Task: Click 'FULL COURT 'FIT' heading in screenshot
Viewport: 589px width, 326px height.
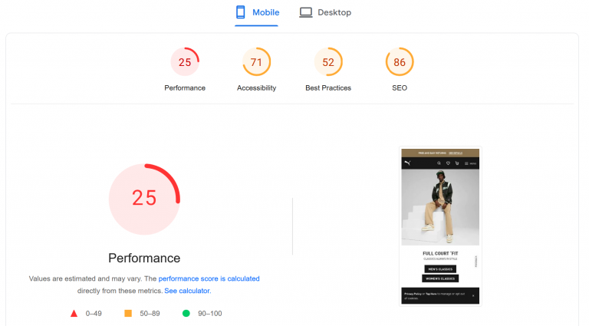Action: (440, 254)
